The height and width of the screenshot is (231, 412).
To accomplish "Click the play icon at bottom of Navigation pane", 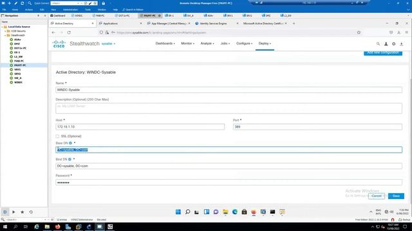I will (14, 212).
